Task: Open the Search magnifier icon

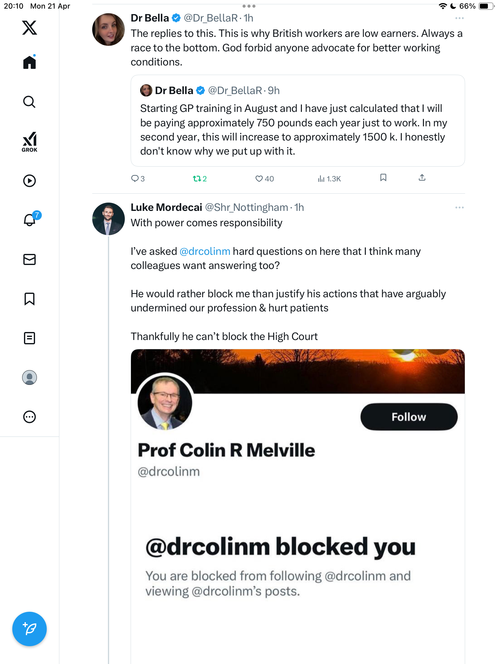Action: click(x=30, y=102)
